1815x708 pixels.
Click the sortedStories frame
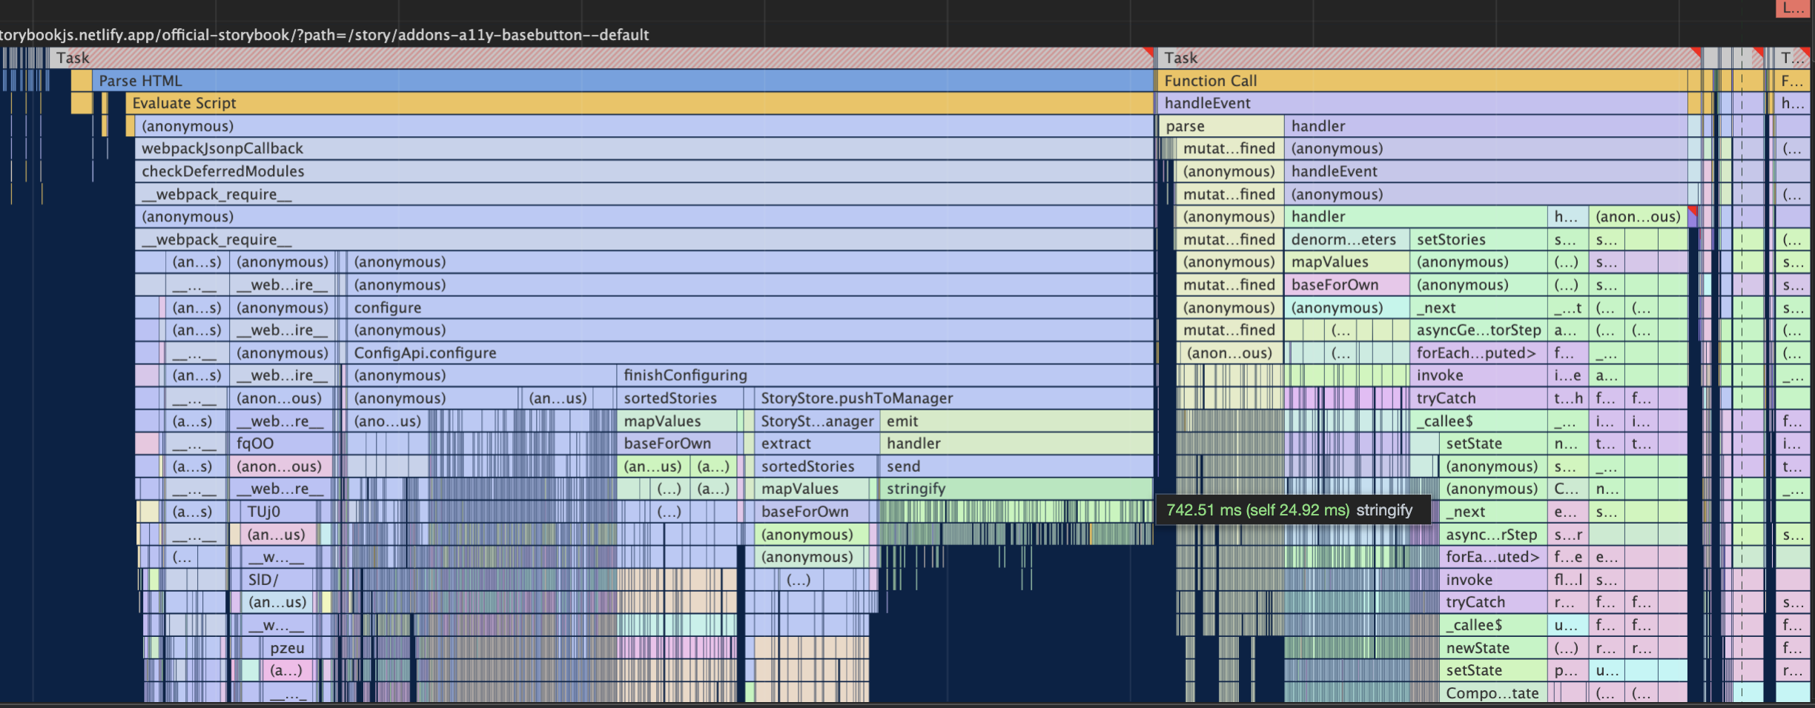(x=667, y=398)
